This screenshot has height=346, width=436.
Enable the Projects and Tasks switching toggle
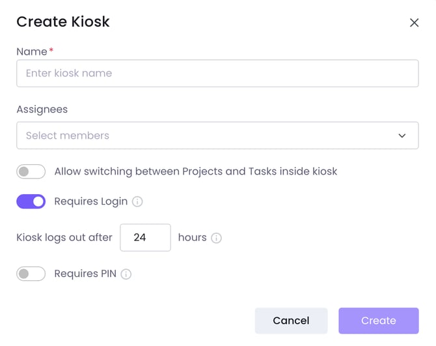click(x=31, y=172)
